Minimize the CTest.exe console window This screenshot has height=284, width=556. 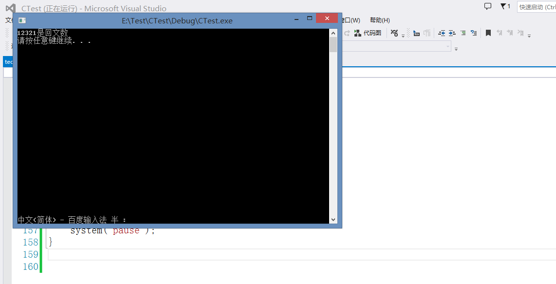pyautogui.click(x=297, y=19)
